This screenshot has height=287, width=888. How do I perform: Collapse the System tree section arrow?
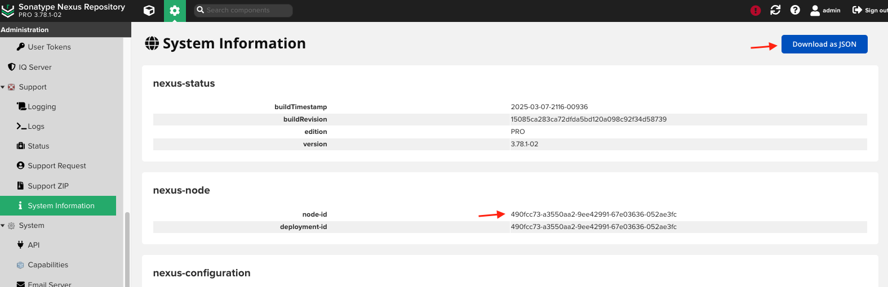(3, 226)
